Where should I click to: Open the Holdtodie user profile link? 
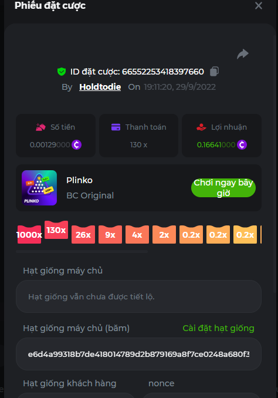click(100, 87)
